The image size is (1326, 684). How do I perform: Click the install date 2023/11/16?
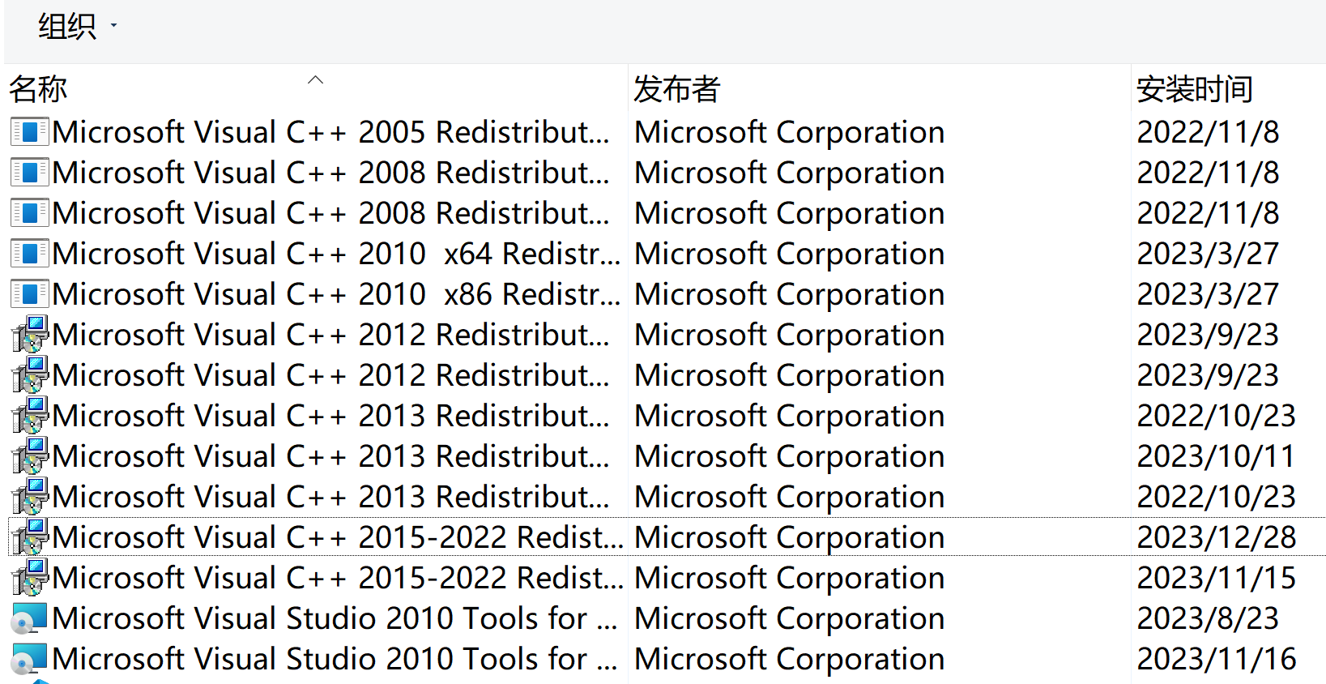(x=1217, y=659)
